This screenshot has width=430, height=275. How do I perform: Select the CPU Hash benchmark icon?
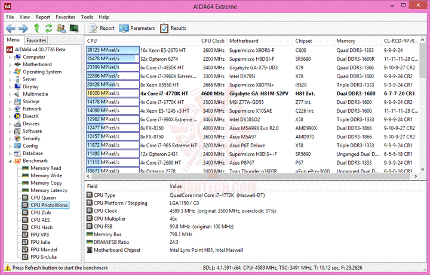pyautogui.click(x=25, y=227)
